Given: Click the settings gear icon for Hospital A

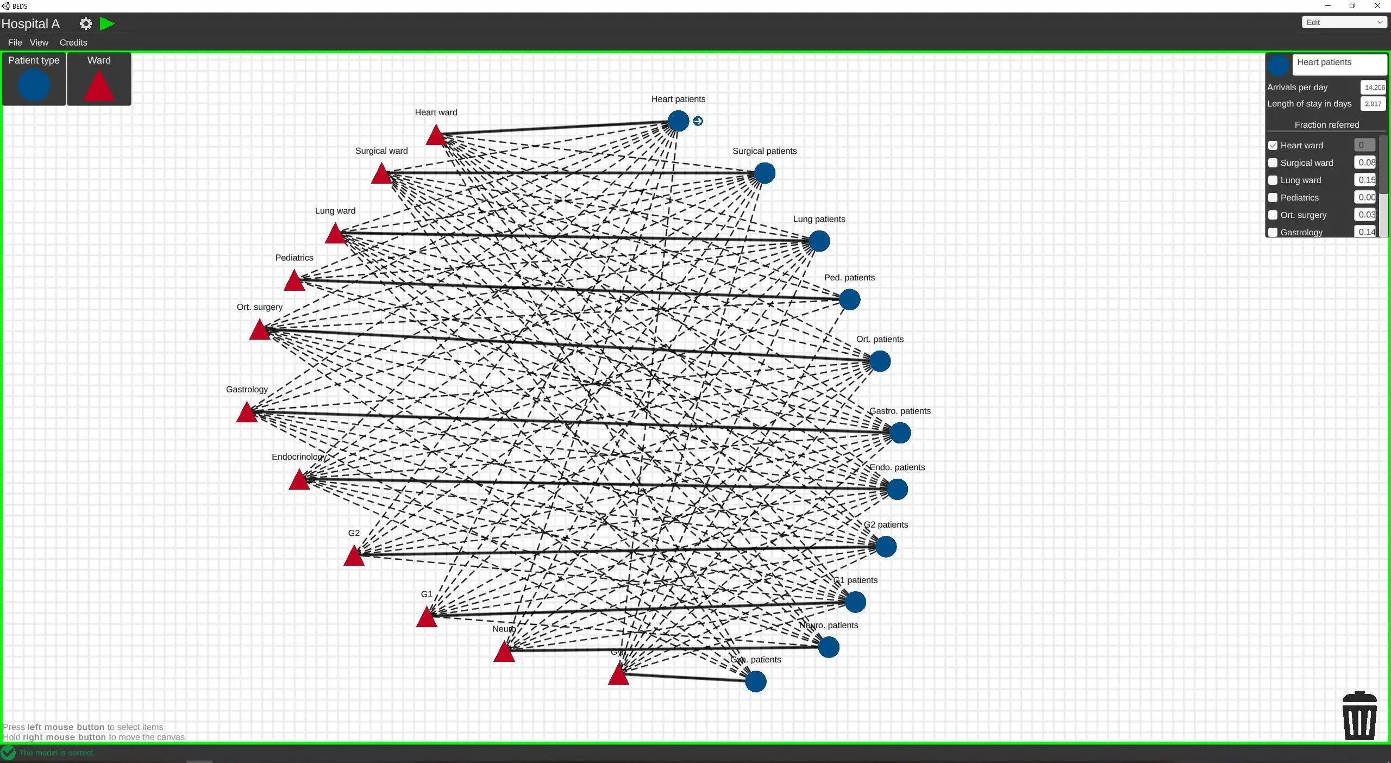Looking at the screenshot, I should click(85, 23).
